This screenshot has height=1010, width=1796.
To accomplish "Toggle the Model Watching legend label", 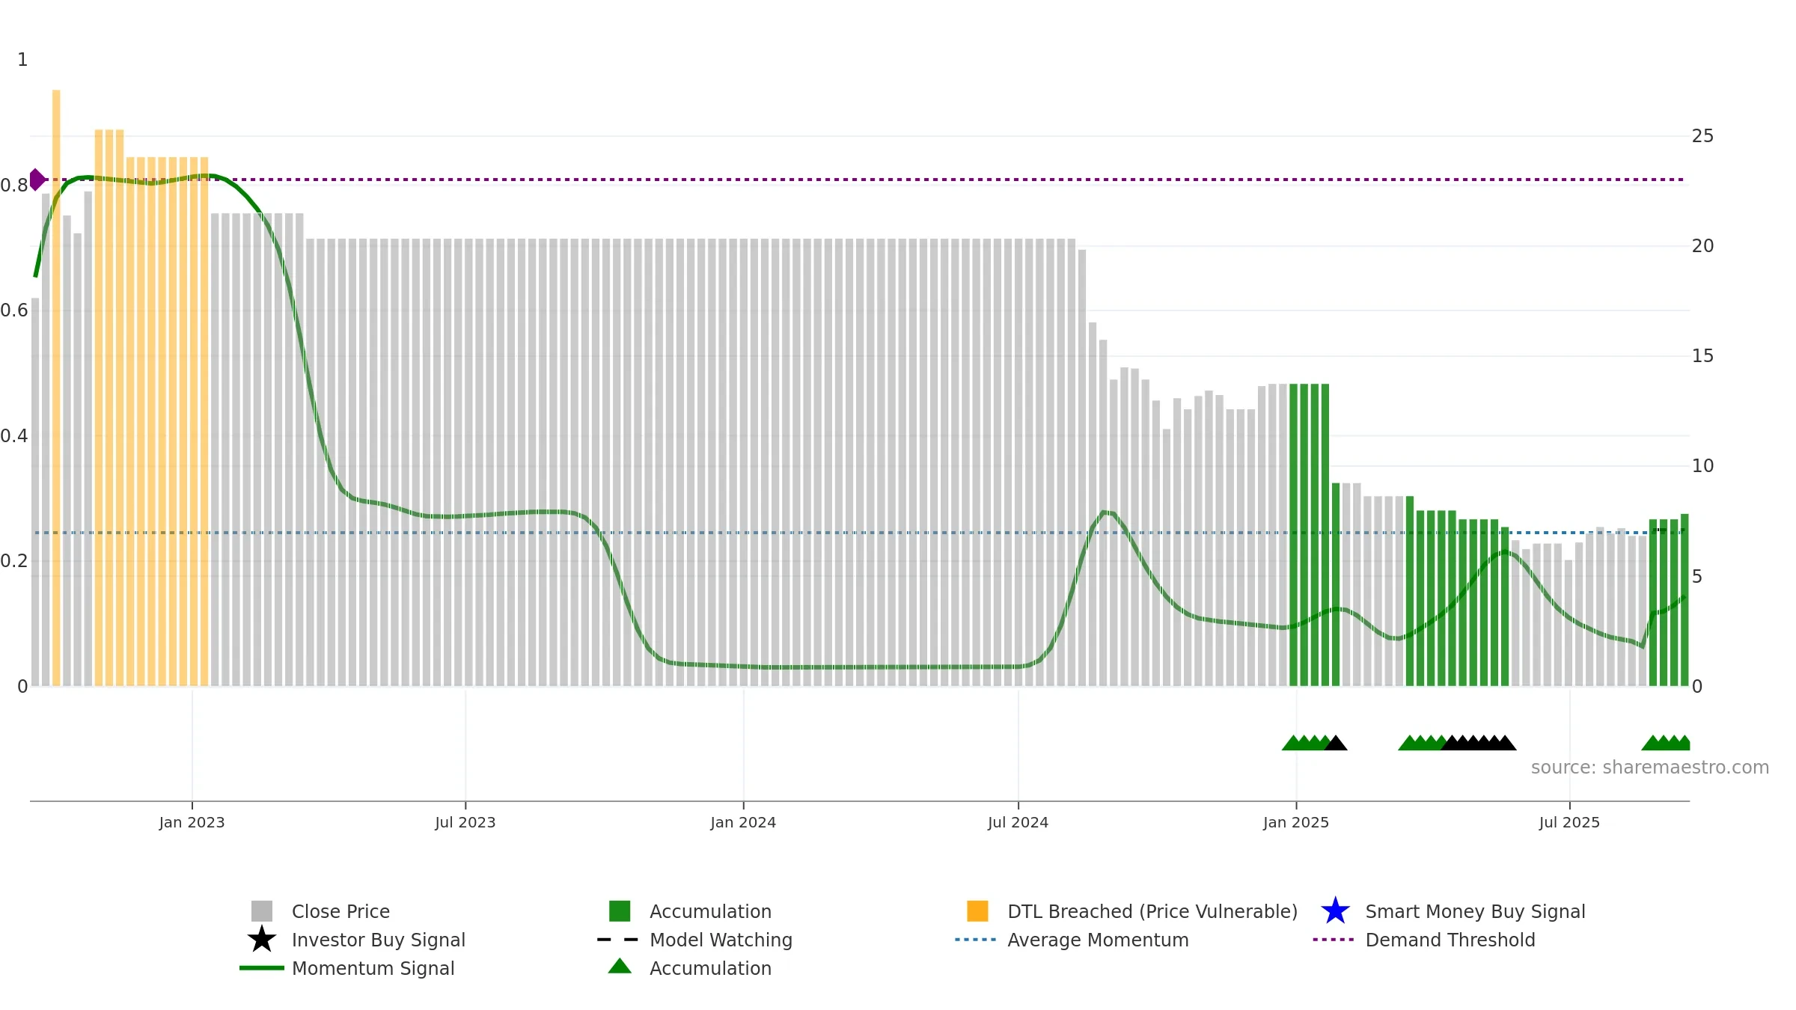I will pyautogui.click(x=721, y=940).
